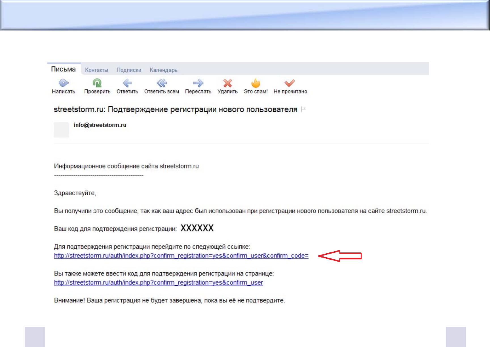Forward the message with Переслать

[x=198, y=83]
